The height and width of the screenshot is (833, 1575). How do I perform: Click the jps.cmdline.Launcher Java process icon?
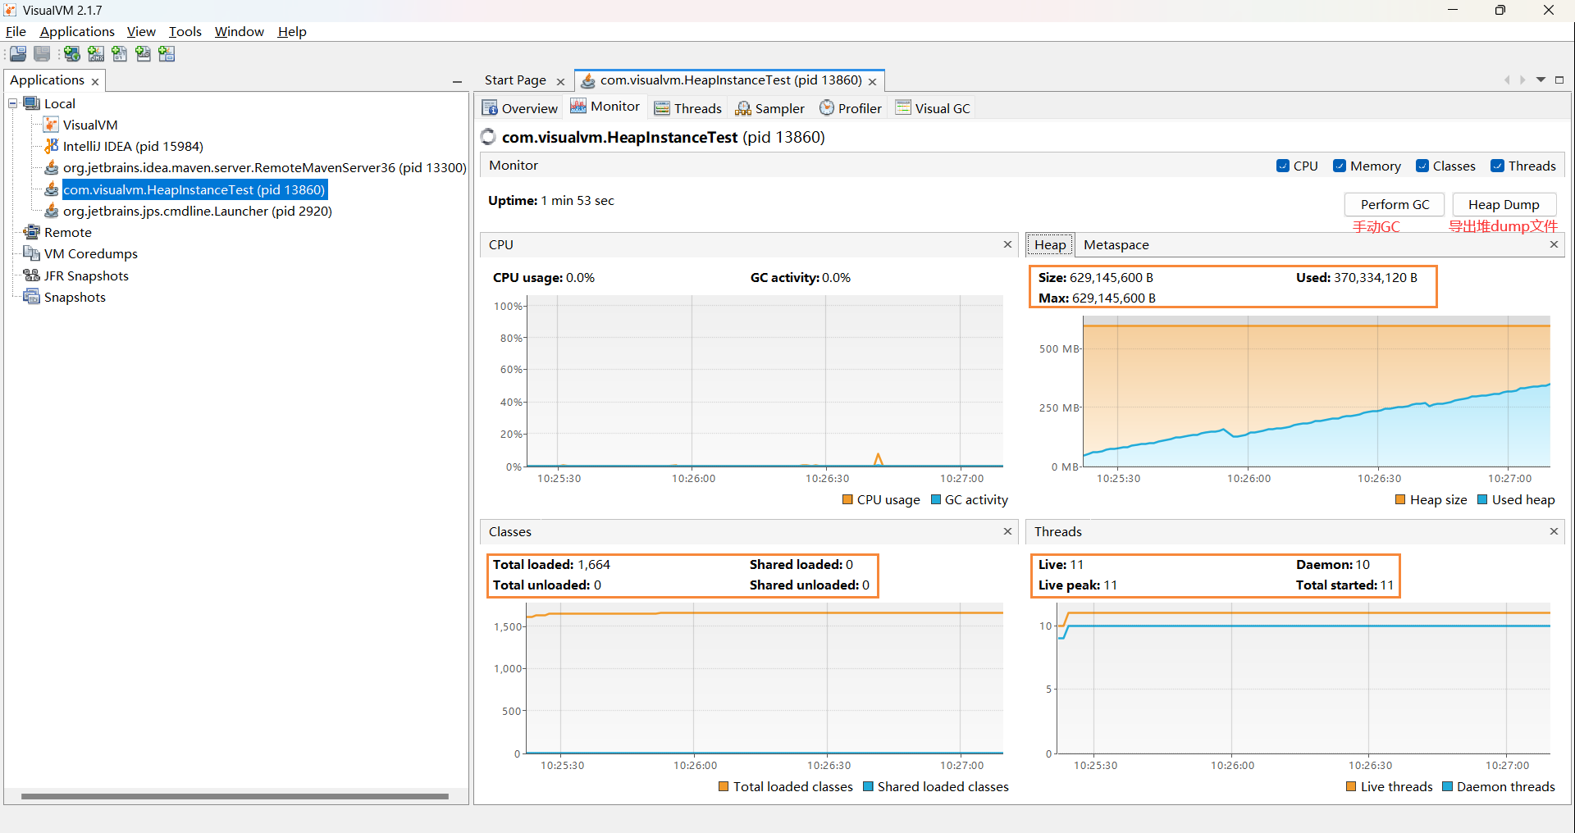pyautogui.click(x=51, y=211)
